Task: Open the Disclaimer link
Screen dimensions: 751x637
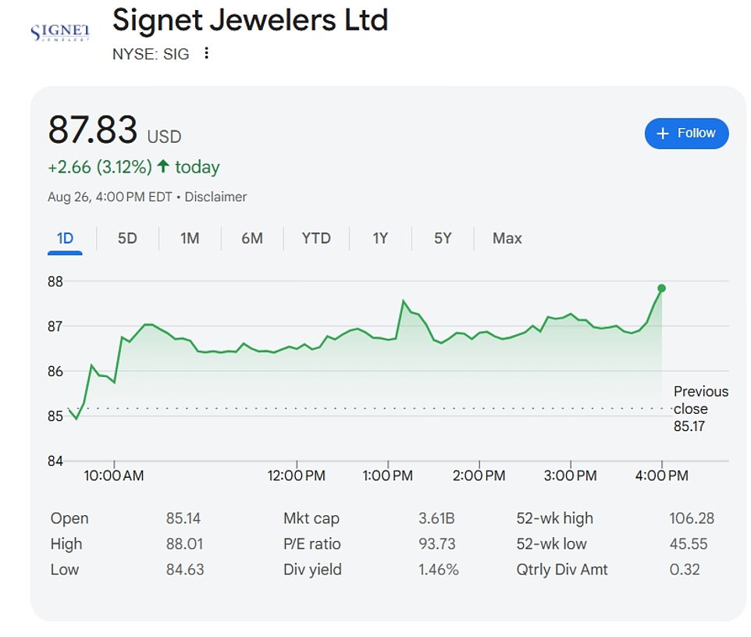Action: (x=215, y=197)
